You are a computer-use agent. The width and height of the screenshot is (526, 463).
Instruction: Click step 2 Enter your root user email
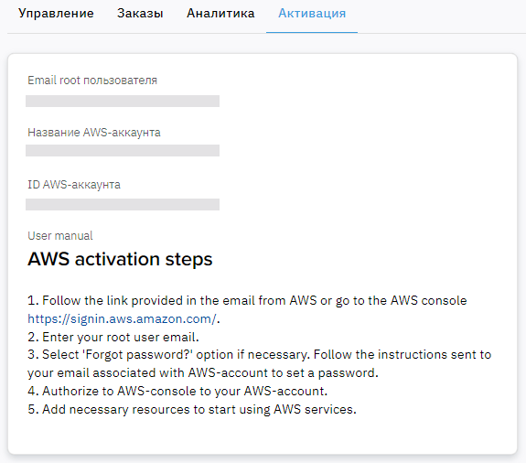(113, 337)
